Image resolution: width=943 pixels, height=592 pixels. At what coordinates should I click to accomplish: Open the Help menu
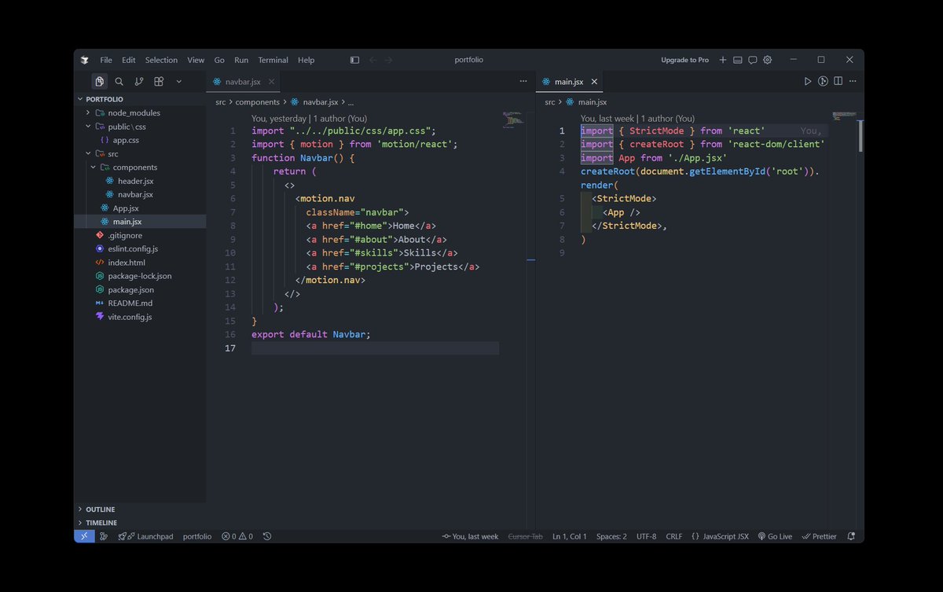(306, 60)
